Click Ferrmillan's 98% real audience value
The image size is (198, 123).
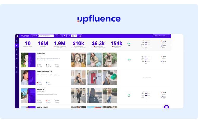(129, 59)
